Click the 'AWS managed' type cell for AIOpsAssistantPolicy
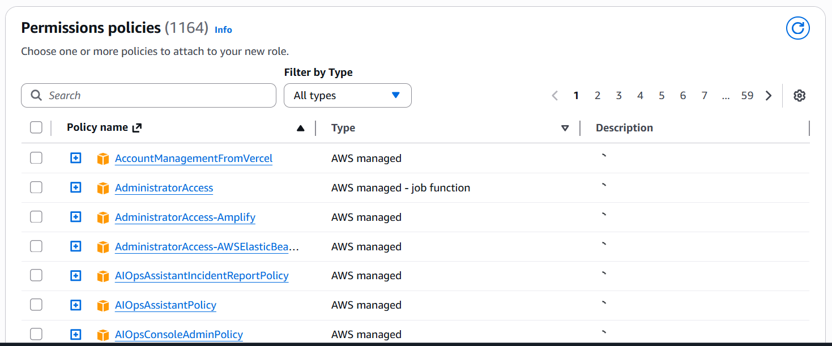 [x=366, y=305]
